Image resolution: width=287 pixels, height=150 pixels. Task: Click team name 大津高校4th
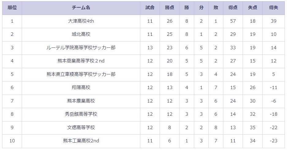click(x=81, y=21)
